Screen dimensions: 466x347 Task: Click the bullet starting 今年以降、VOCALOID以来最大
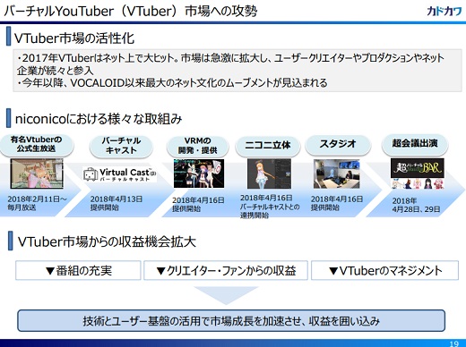pos(172,82)
